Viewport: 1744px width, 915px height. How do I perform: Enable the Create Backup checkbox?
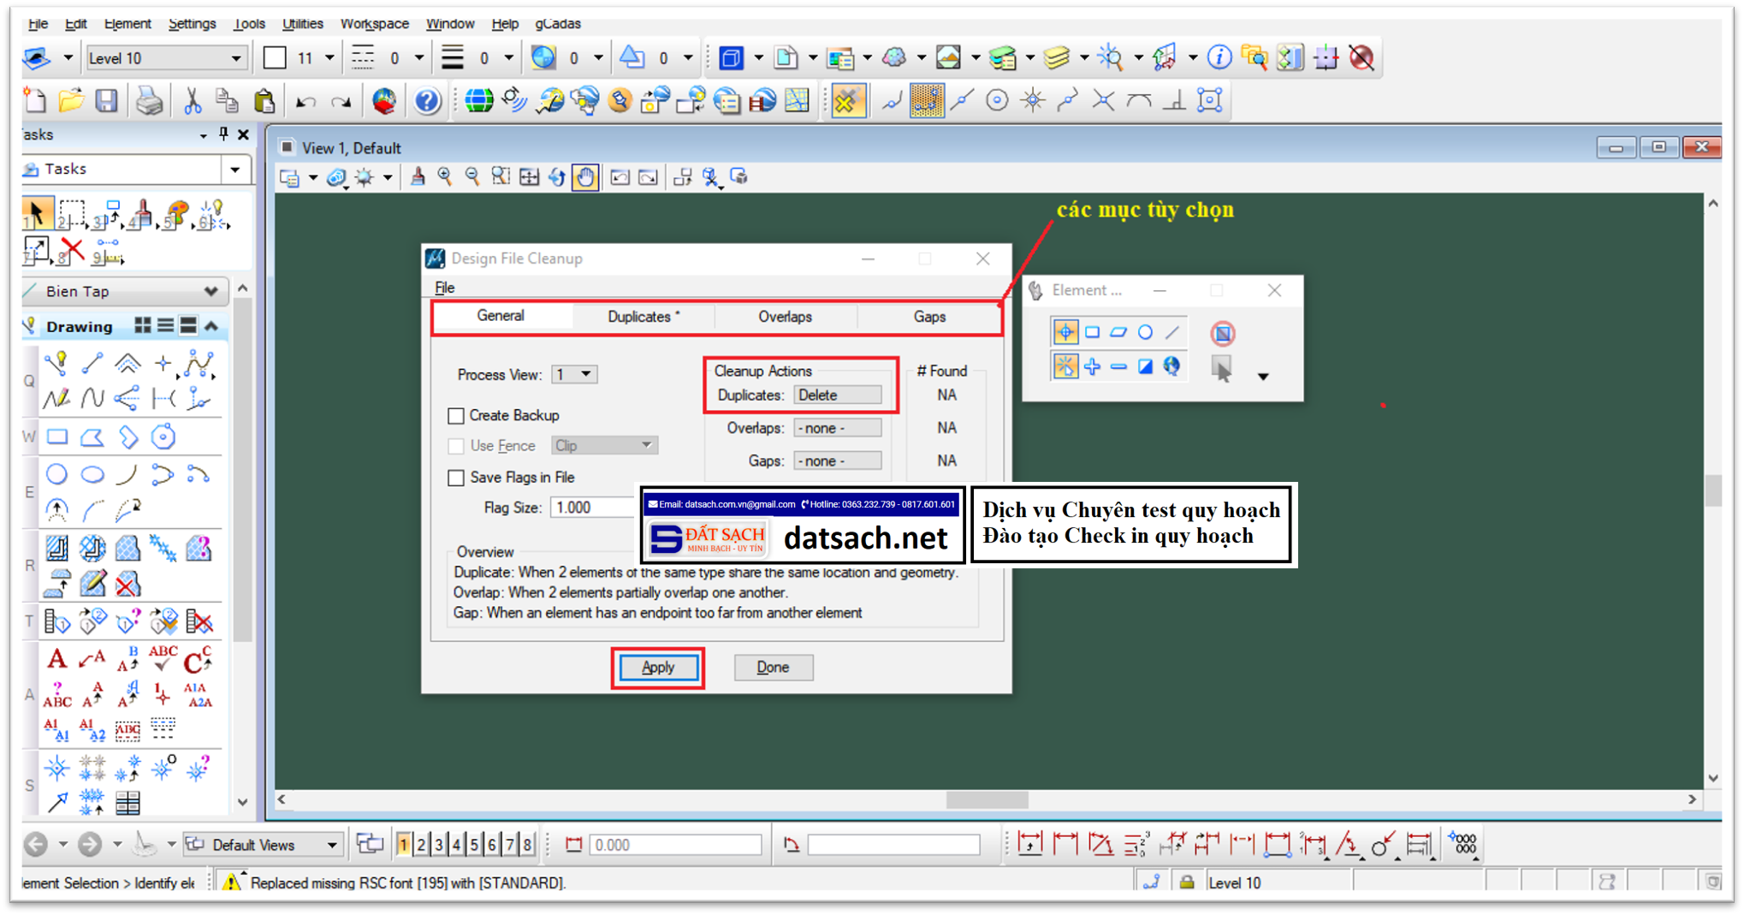456,416
